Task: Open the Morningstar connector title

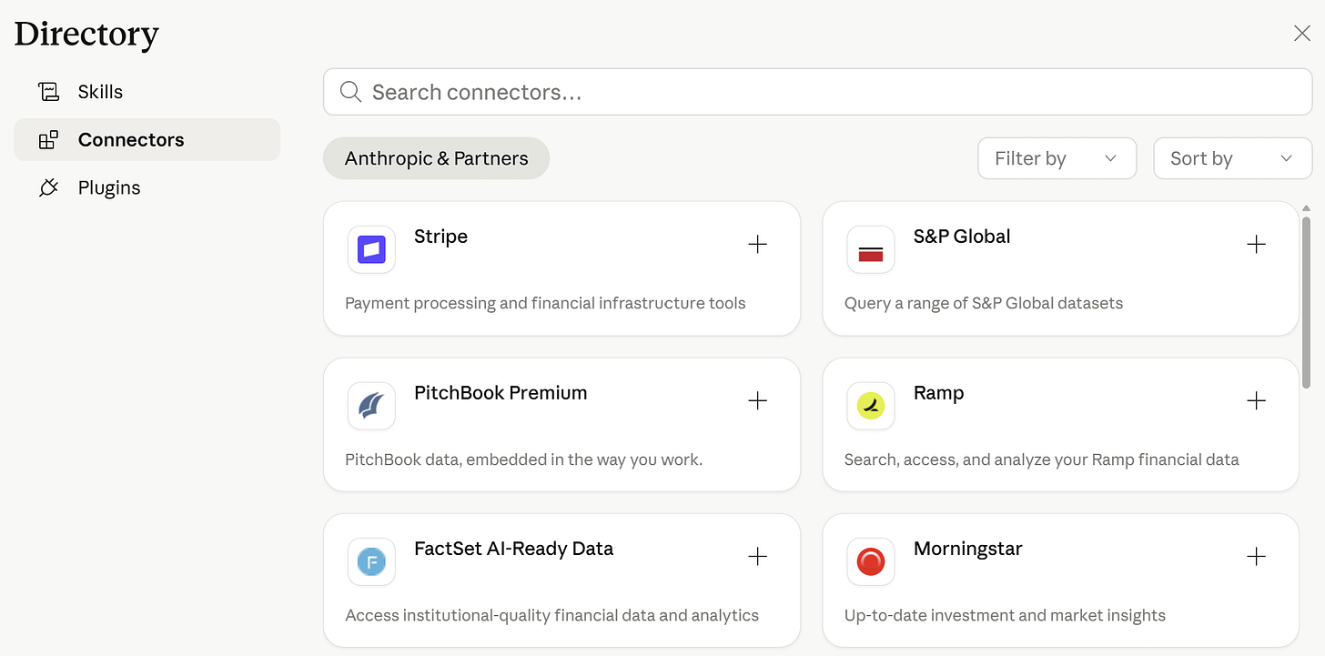Action: [x=967, y=549]
